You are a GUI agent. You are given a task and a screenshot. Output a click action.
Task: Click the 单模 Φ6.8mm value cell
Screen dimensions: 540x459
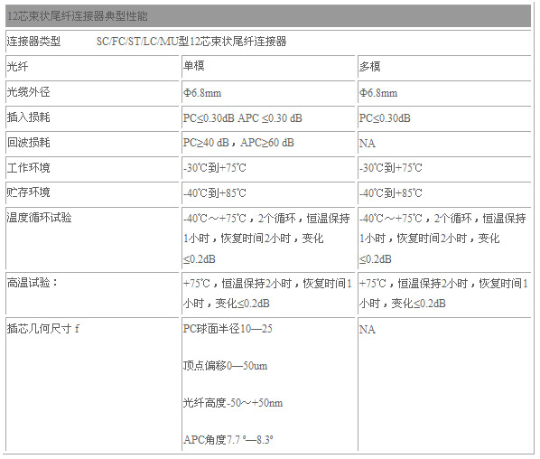[268, 93]
